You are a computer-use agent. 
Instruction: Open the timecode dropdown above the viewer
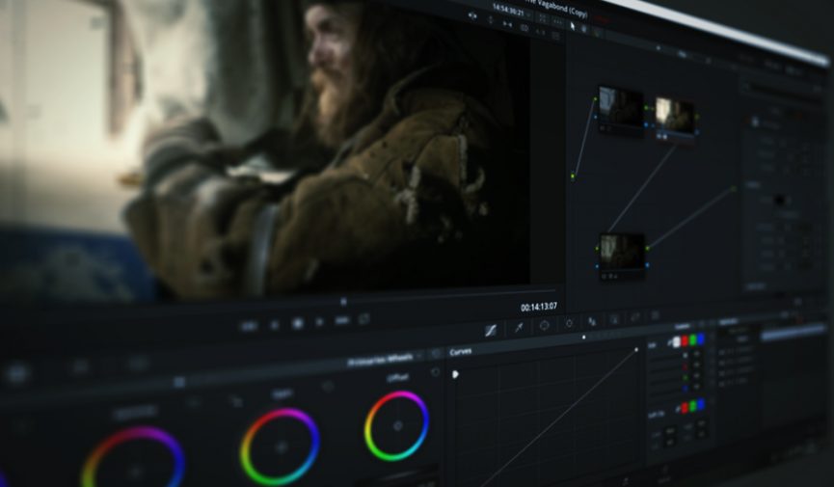[529, 14]
